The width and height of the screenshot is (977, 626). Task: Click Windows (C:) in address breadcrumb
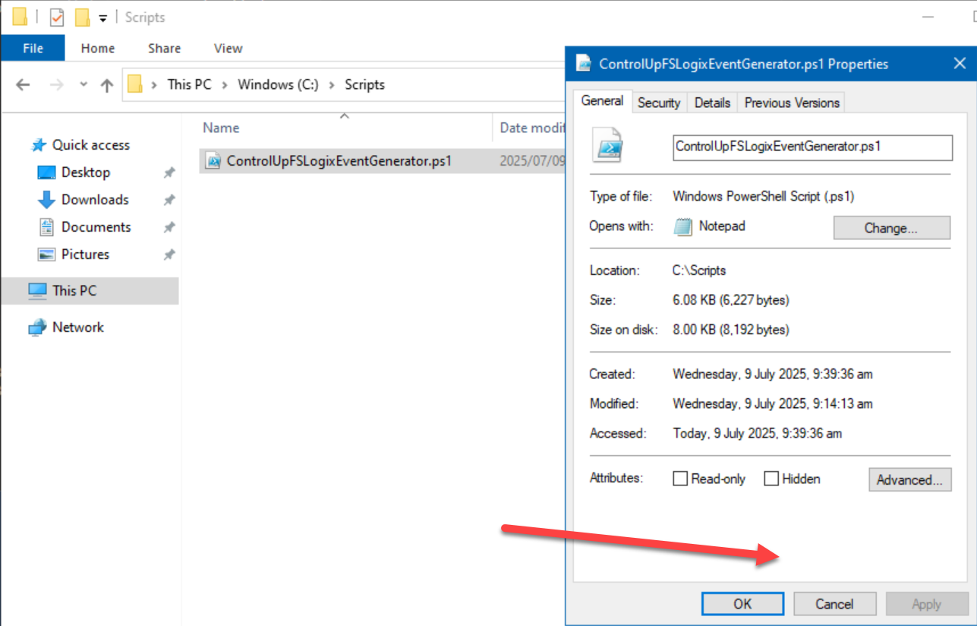click(278, 84)
